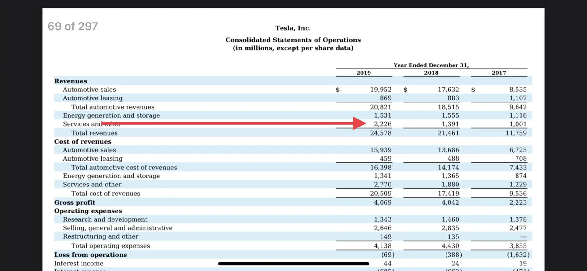Image resolution: width=587 pixels, height=271 pixels.
Task: Click the 'Operating expenses' section heading
Action: pyautogui.click(x=88, y=211)
